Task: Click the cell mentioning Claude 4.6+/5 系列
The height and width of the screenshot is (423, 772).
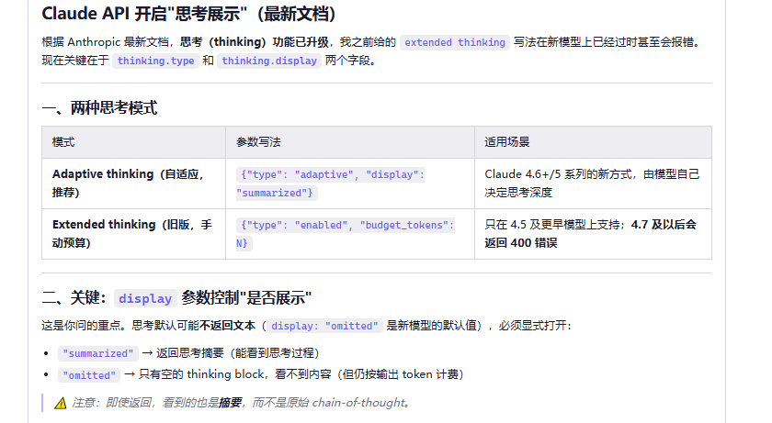Action: coord(593,184)
